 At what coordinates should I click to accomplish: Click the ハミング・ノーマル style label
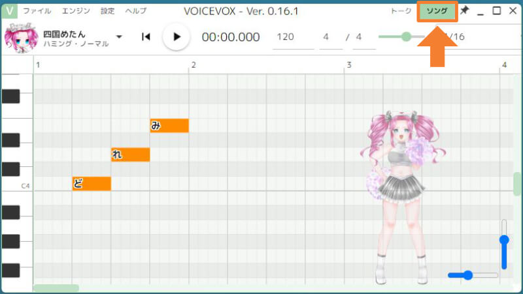pyautogui.click(x=76, y=44)
